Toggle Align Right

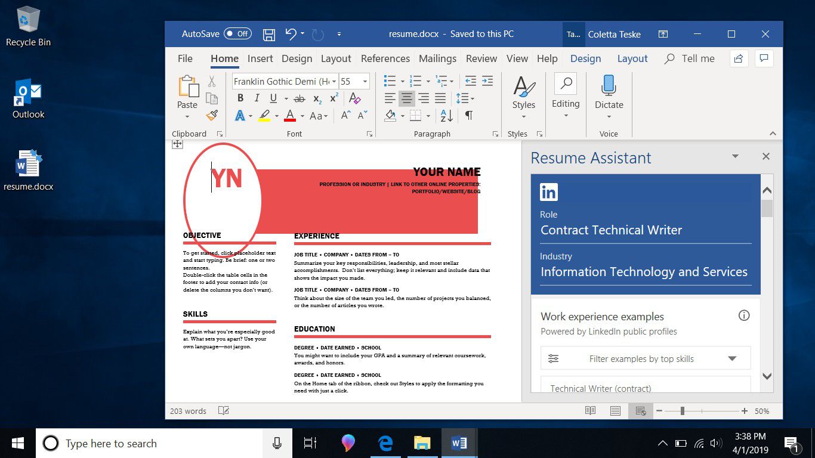424,98
